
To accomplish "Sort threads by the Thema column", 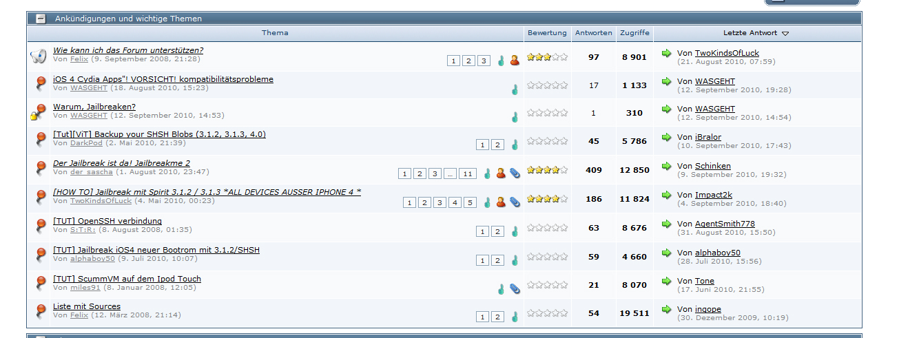I will (x=275, y=33).
